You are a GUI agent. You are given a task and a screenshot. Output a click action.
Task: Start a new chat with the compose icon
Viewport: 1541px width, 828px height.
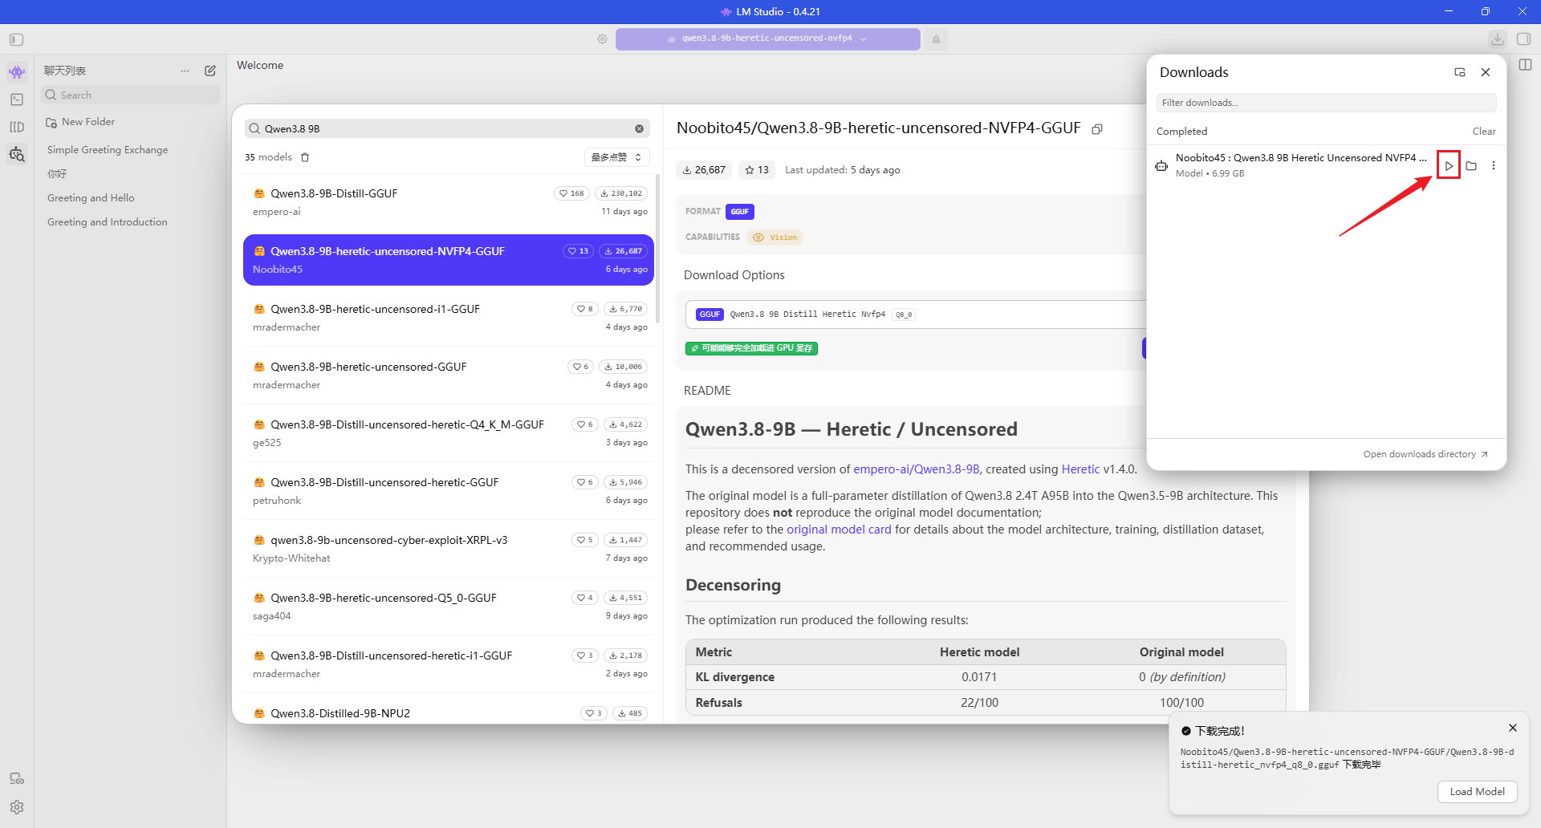(210, 71)
